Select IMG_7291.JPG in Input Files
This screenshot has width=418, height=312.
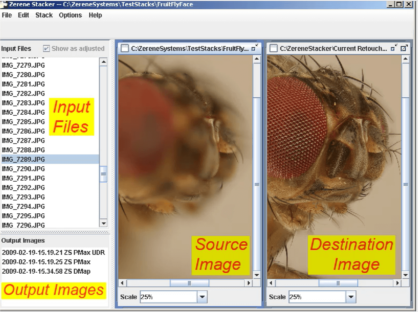[x=50, y=178]
